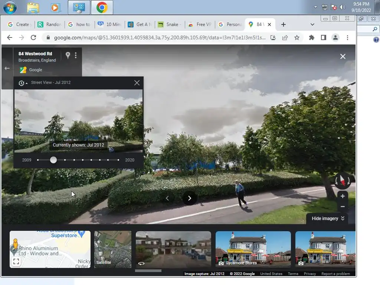
Task: Close the Street View time travel panel
Action: (x=137, y=83)
